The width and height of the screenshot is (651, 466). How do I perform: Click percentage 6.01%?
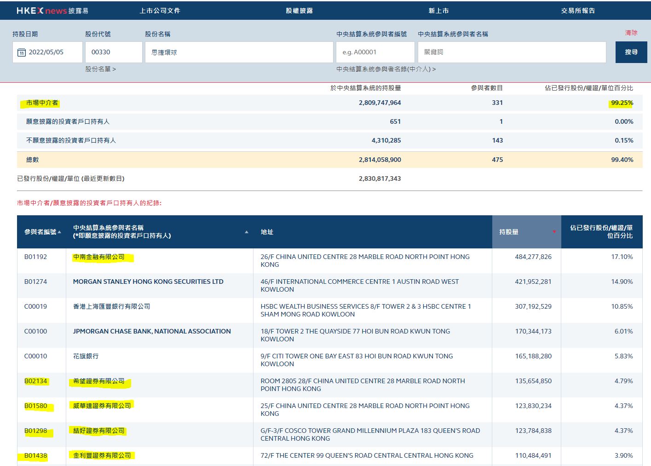pos(624,332)
